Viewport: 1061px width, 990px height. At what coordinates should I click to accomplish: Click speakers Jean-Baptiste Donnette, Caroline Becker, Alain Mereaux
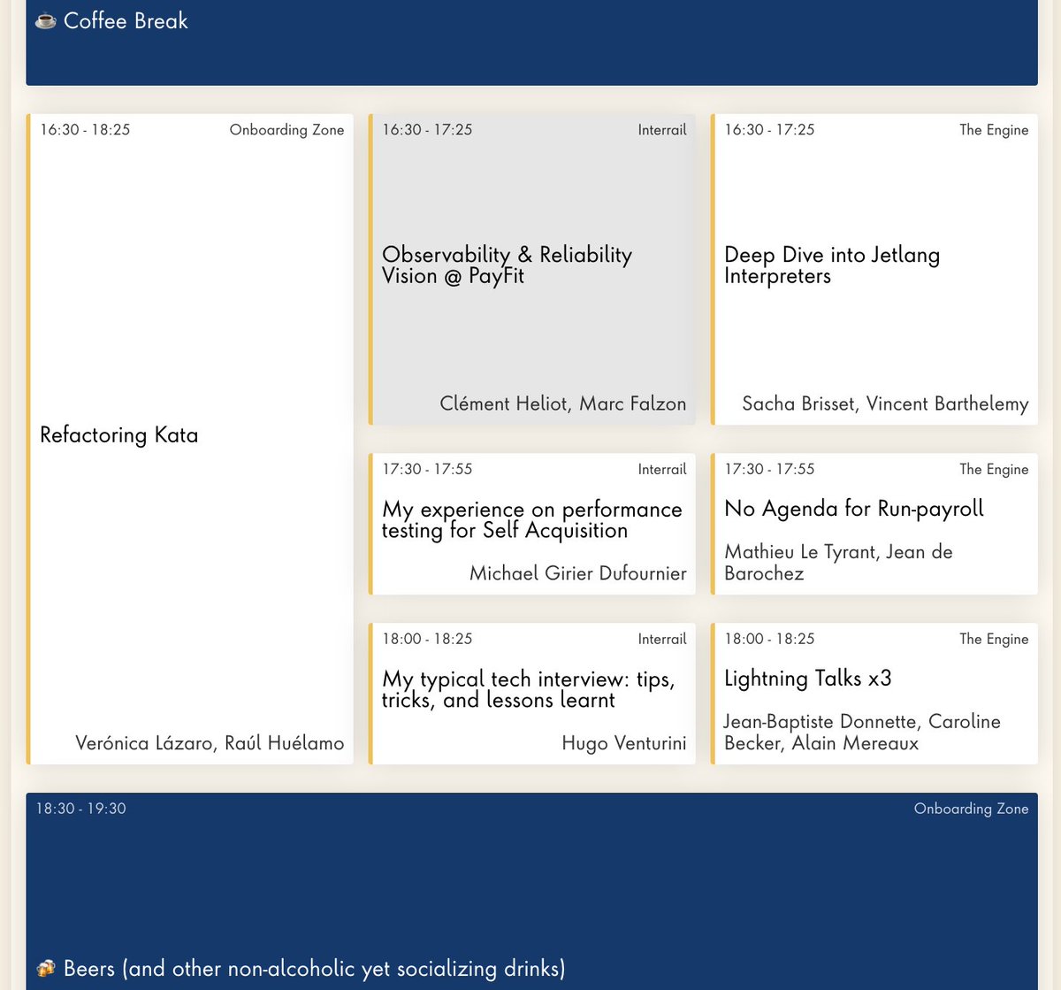click(x=862, y=733)
